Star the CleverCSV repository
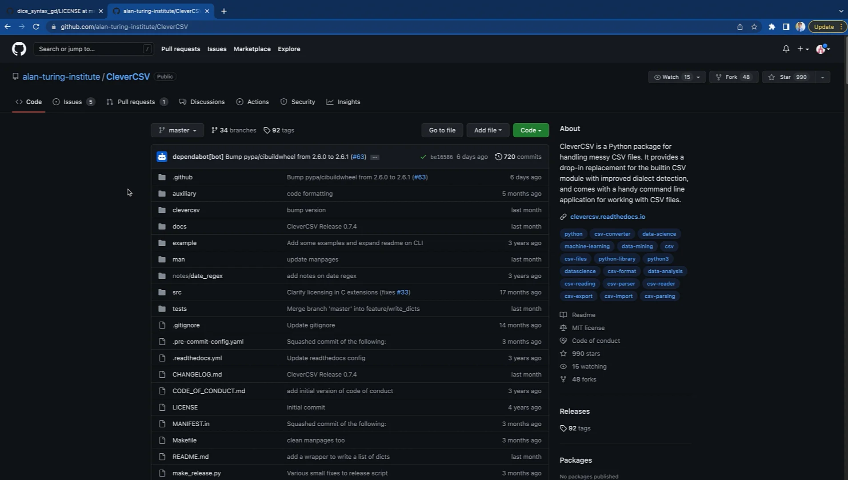 (785, 77)
